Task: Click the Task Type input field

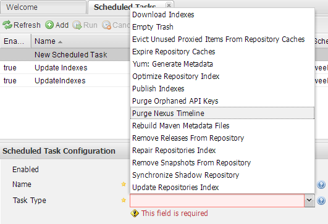Action: coord(217,201)
